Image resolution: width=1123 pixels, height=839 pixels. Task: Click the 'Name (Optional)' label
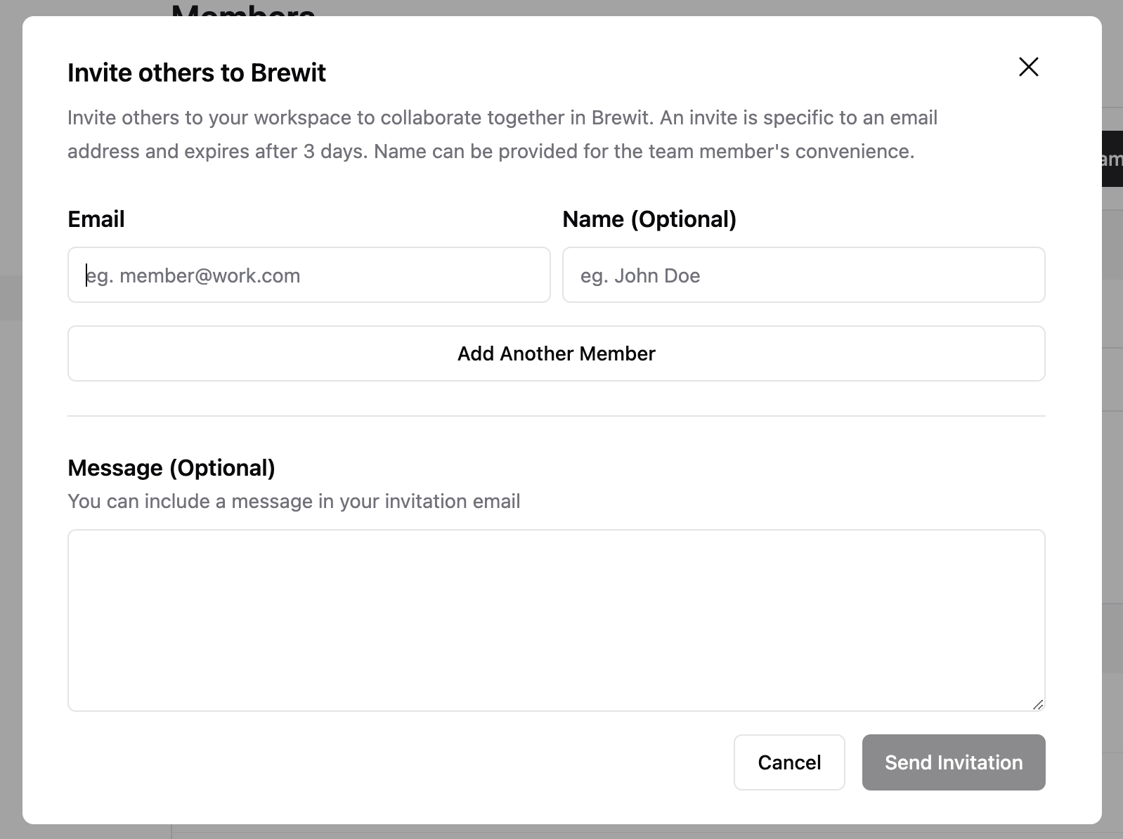coord(649,219)
